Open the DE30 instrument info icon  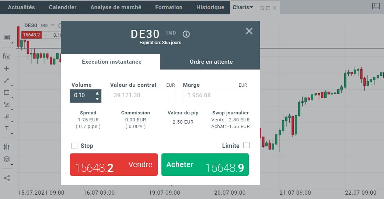coord(186,34)
